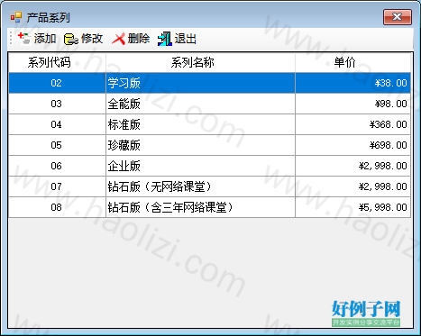This screenshot has height=336, width=421.
Task: Click the red X 删除 icon
Action: click(118, 39)
